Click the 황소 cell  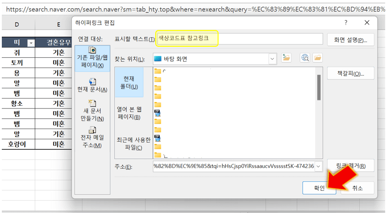point(17,104)
